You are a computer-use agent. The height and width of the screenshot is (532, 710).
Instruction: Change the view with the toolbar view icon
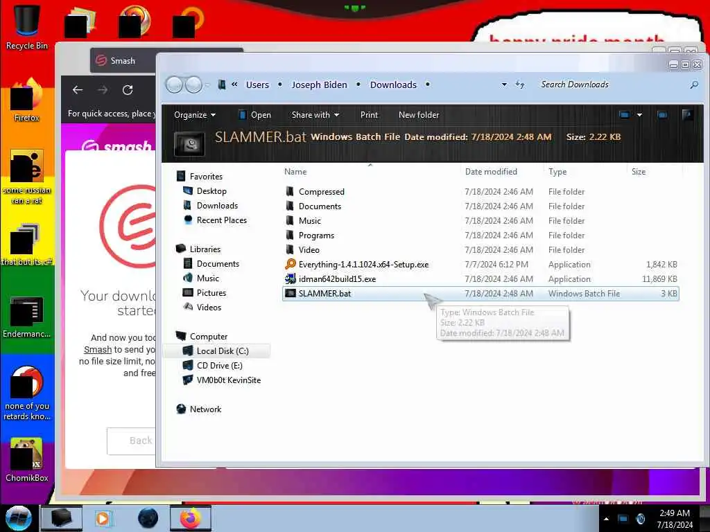tap(624, 115)
